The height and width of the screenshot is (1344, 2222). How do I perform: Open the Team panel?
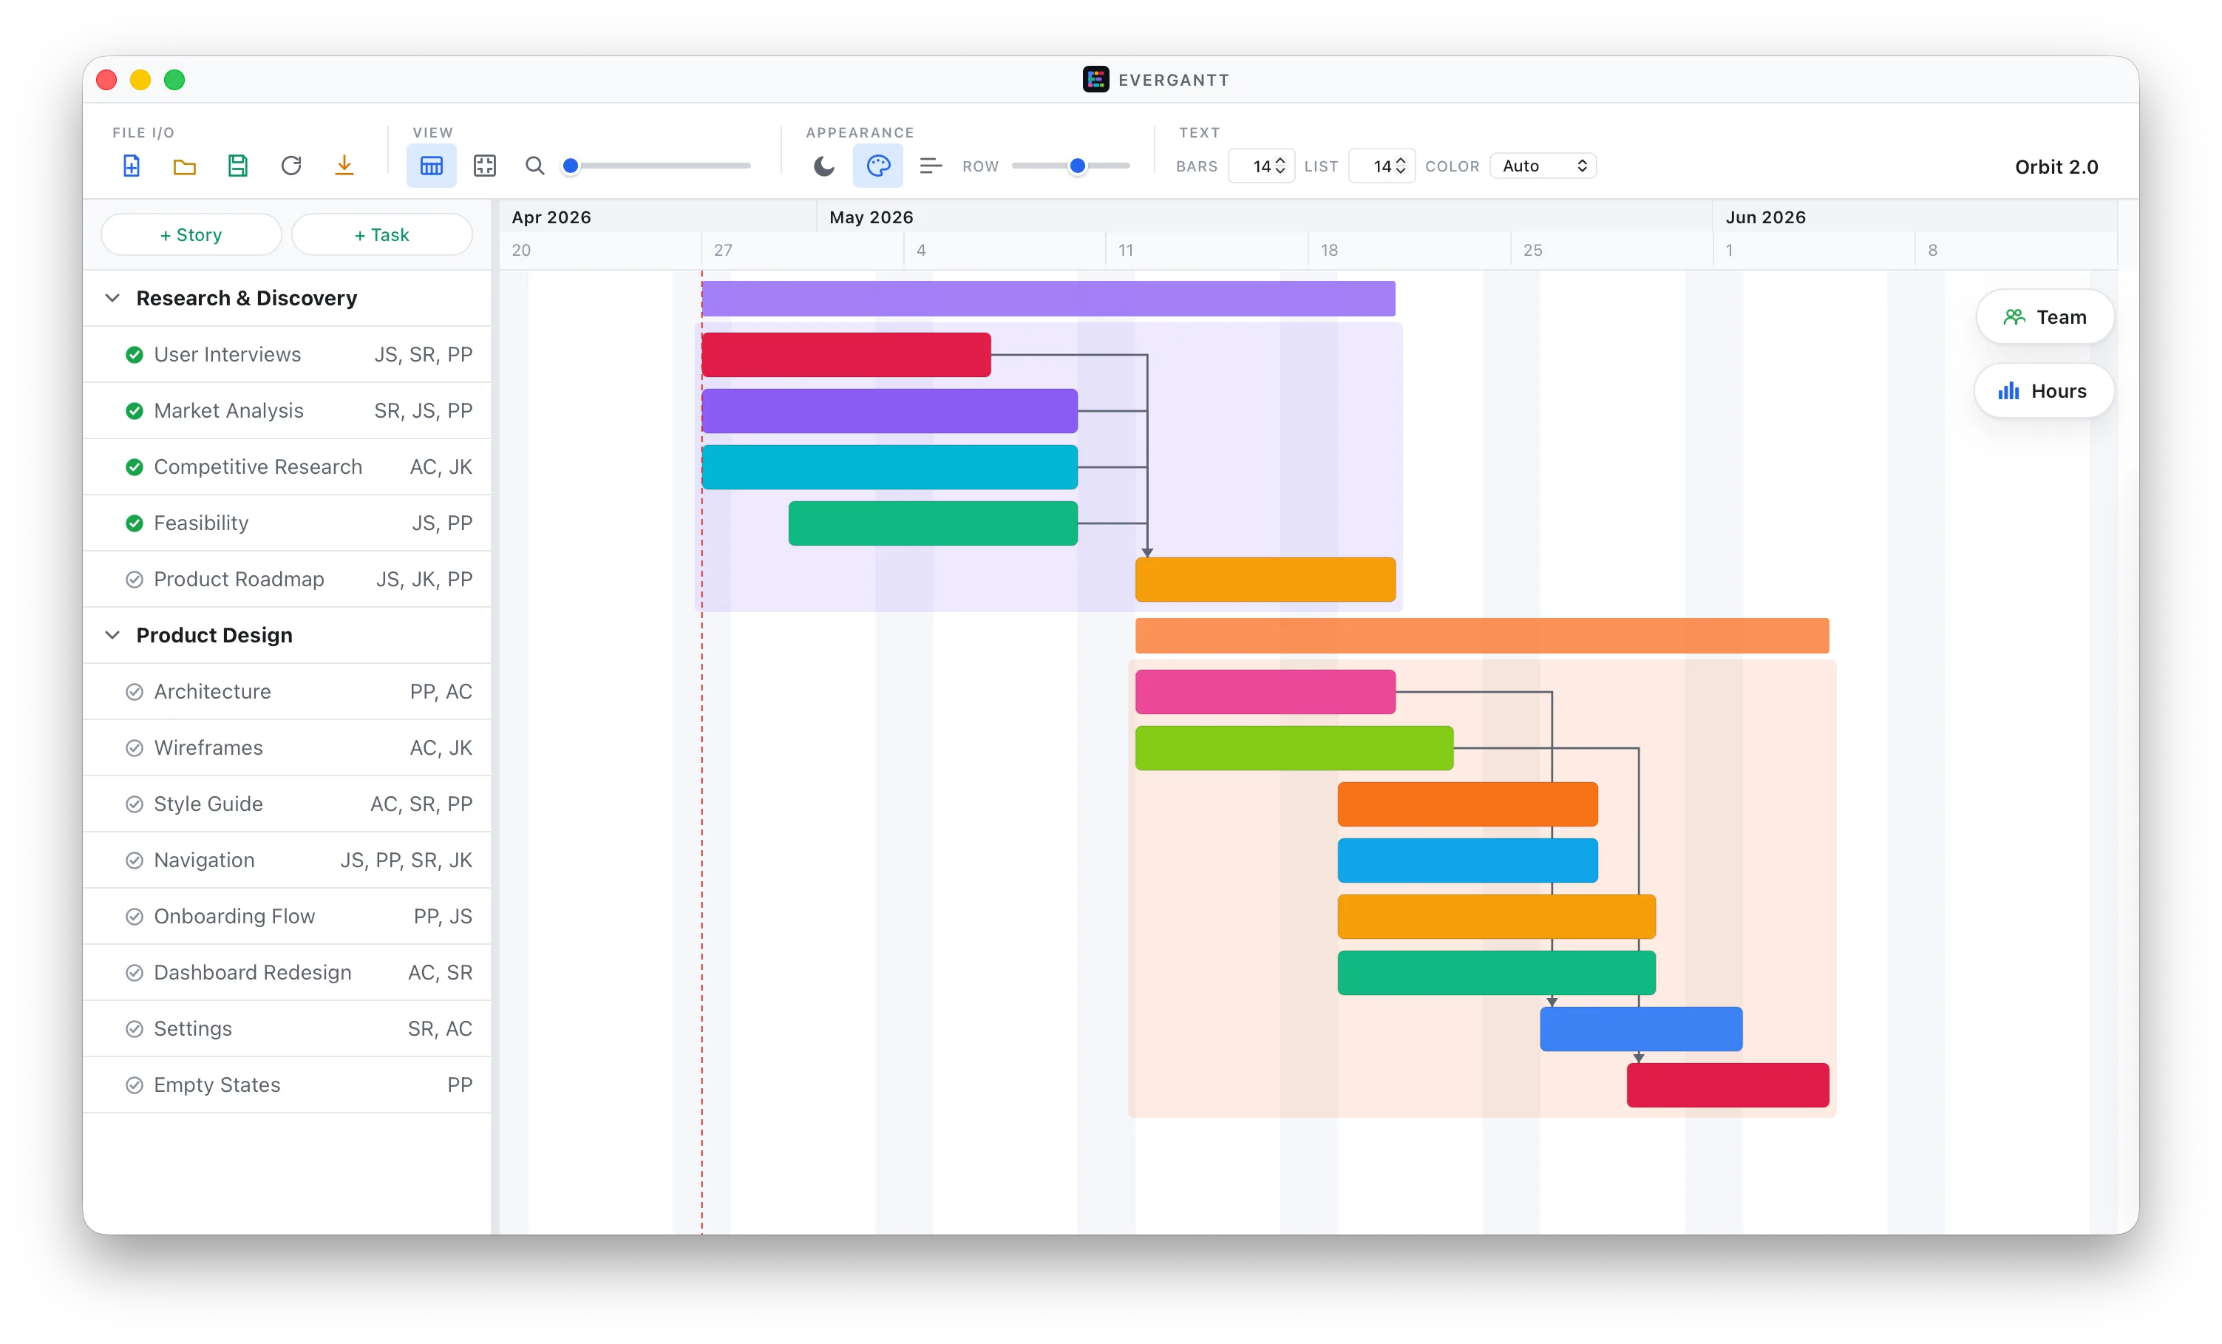point(2045,316)
